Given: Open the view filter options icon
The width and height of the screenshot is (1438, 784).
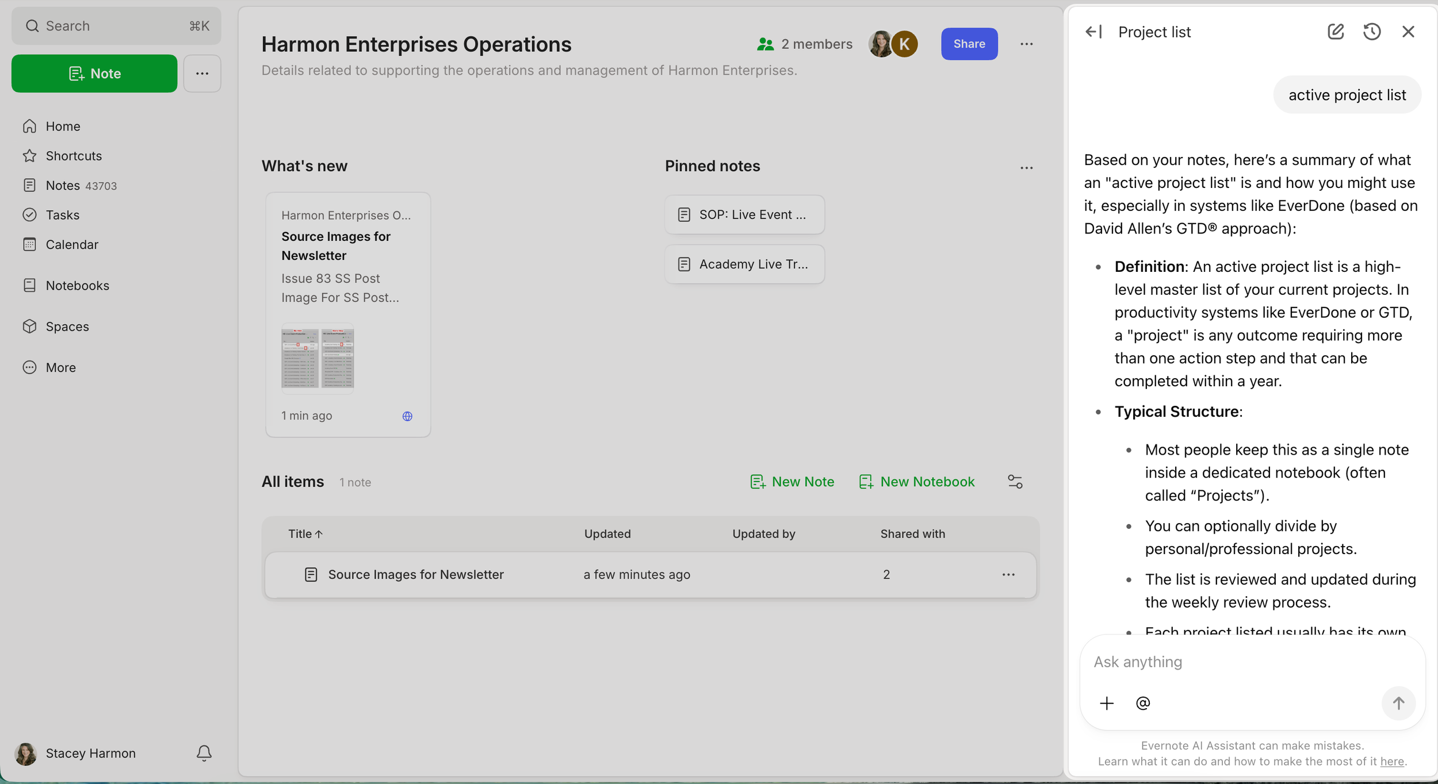Looking at the screenshot, I should coord(1015,482).
